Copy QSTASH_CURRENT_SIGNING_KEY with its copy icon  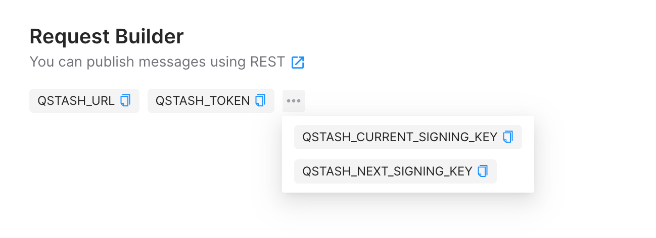[508, 137]
